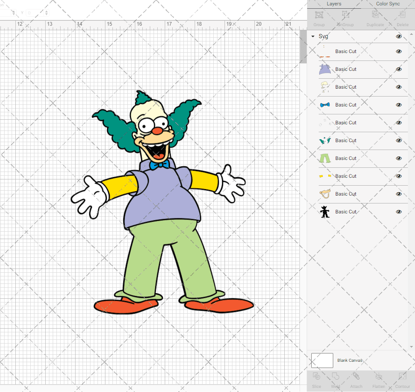Hide the black silhouette layer

pos(398,212)
